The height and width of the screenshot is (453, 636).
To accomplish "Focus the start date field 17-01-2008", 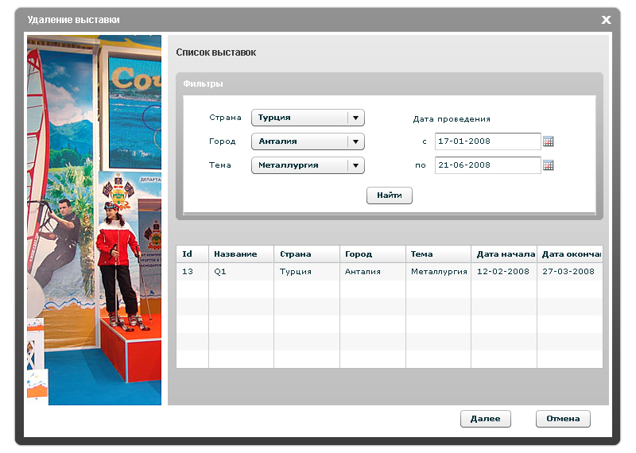I will tap(487, 141).
